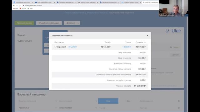Expand the passenger surname dropdown
The height and width of the screenshot is (112, 200).
pyautogui.click(x=56, y=101)
